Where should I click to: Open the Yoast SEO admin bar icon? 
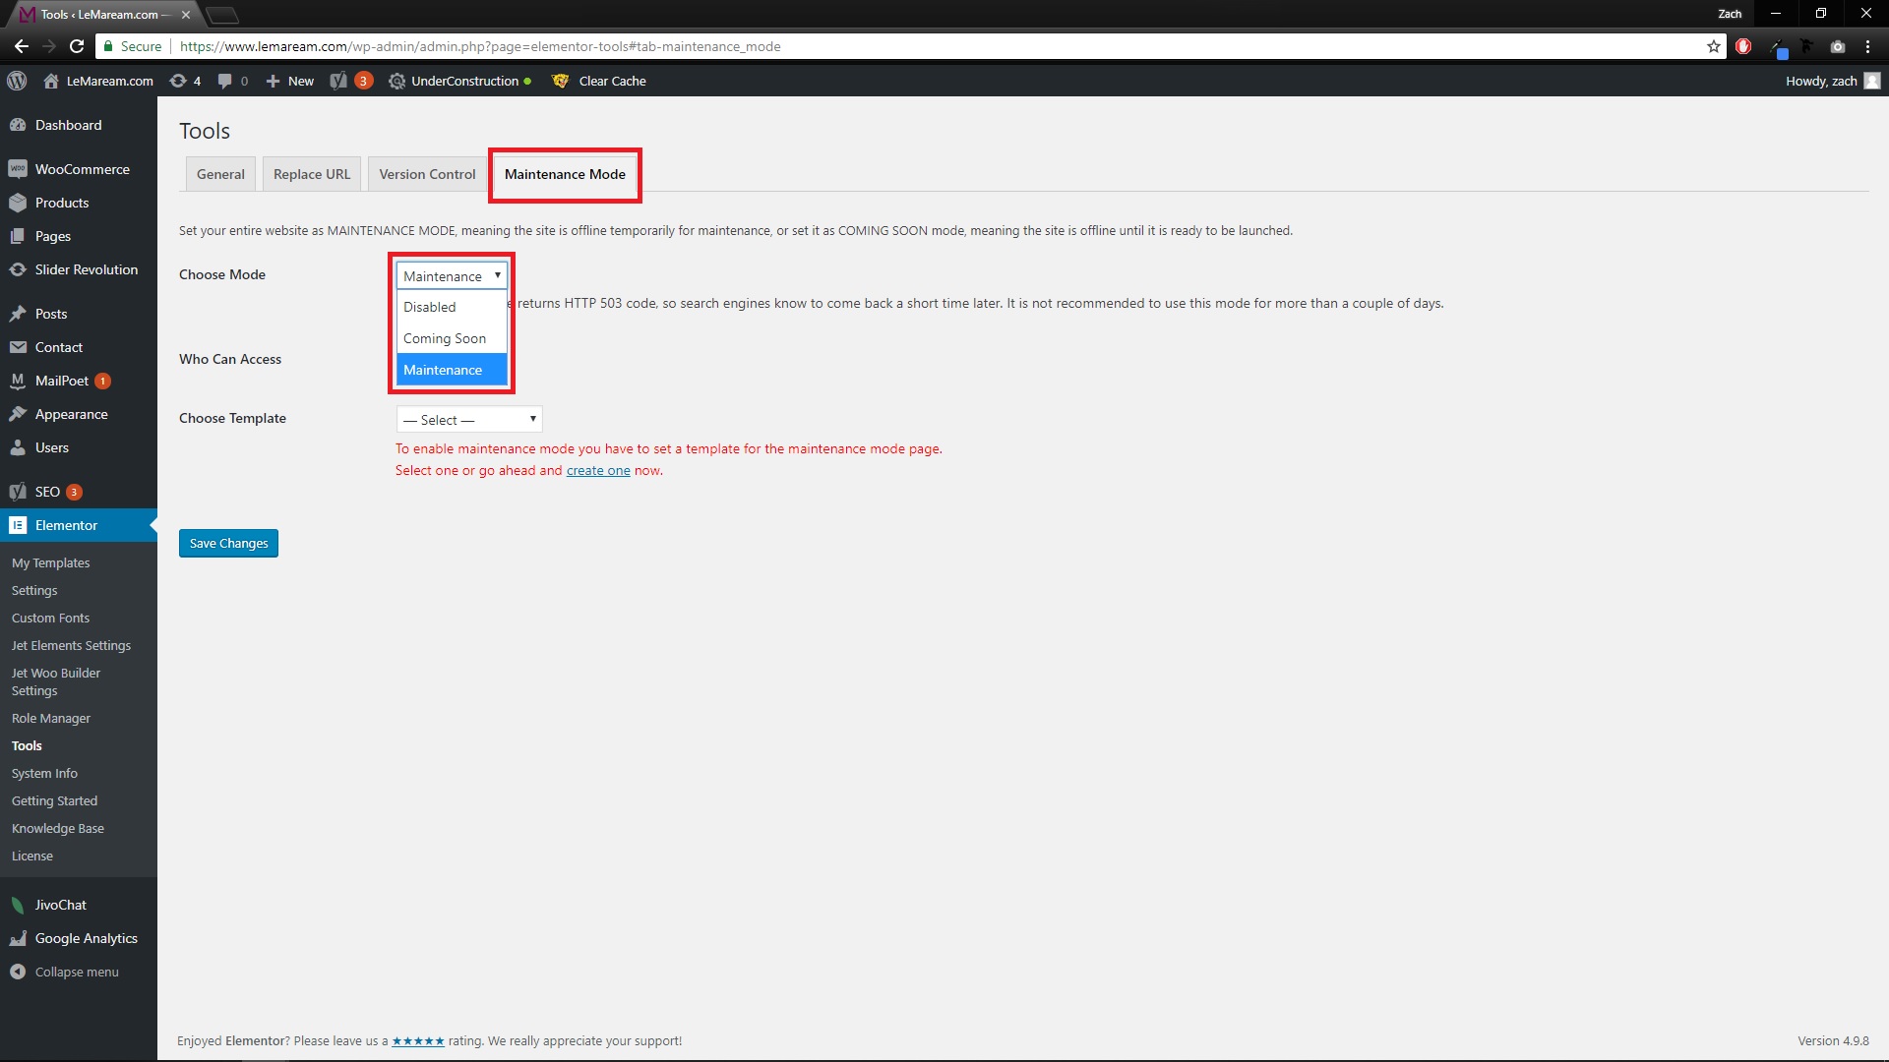pos(338,81)
